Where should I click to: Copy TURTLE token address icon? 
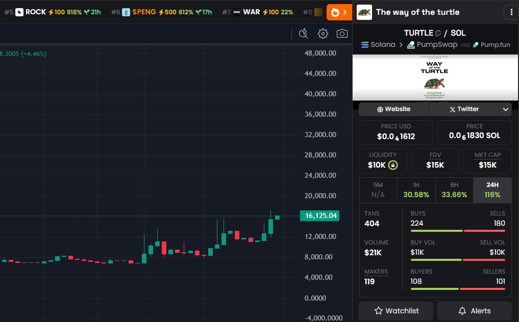[x=437, y=33]
